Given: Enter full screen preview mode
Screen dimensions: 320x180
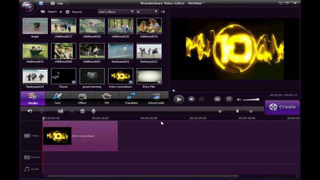Looking at the screenshot, I should pyautogui.click(x=229, y=99).
